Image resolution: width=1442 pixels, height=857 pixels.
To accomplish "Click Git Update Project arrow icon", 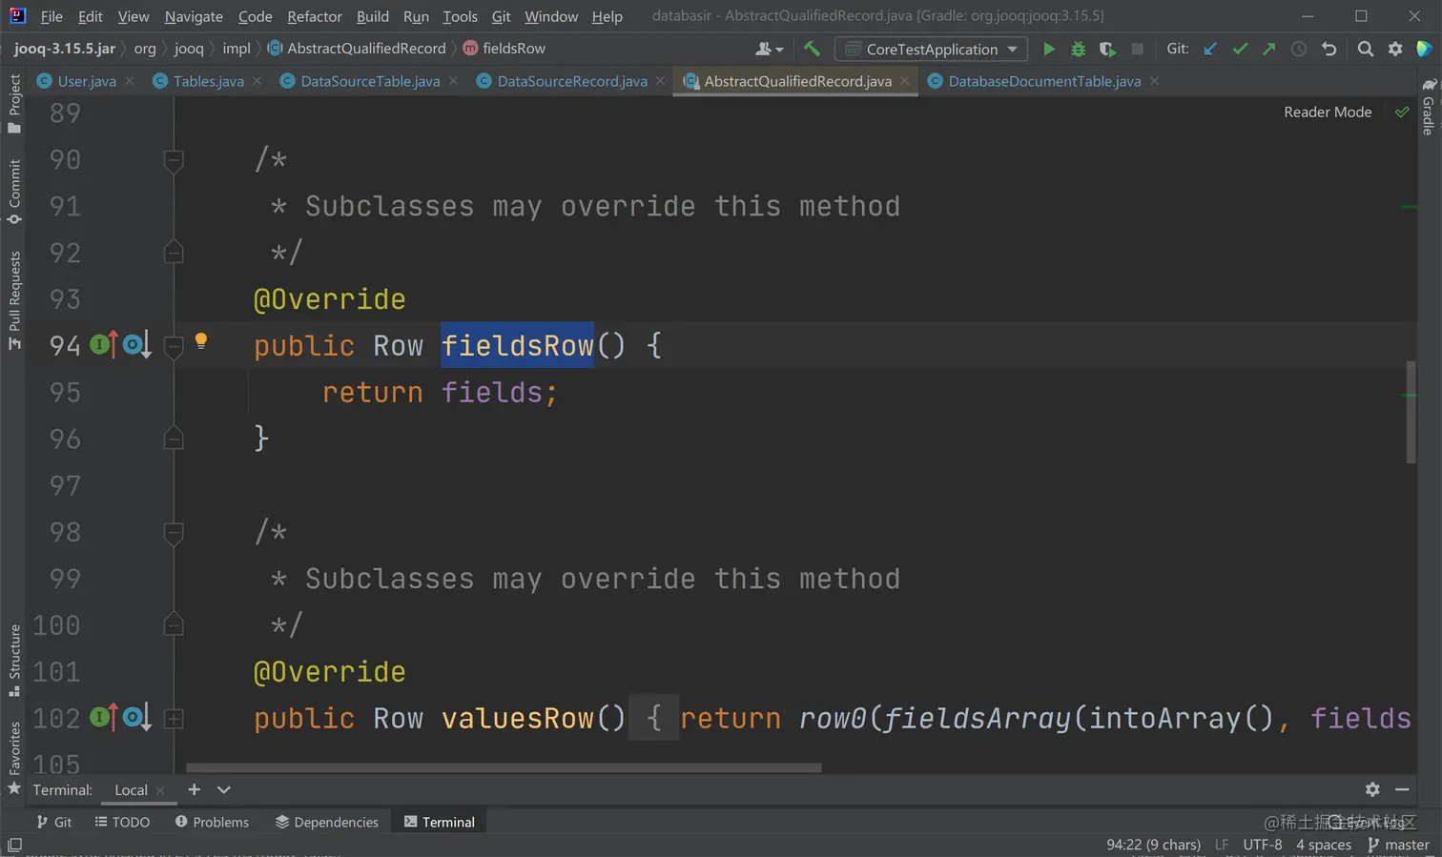I will [1210, 49].
